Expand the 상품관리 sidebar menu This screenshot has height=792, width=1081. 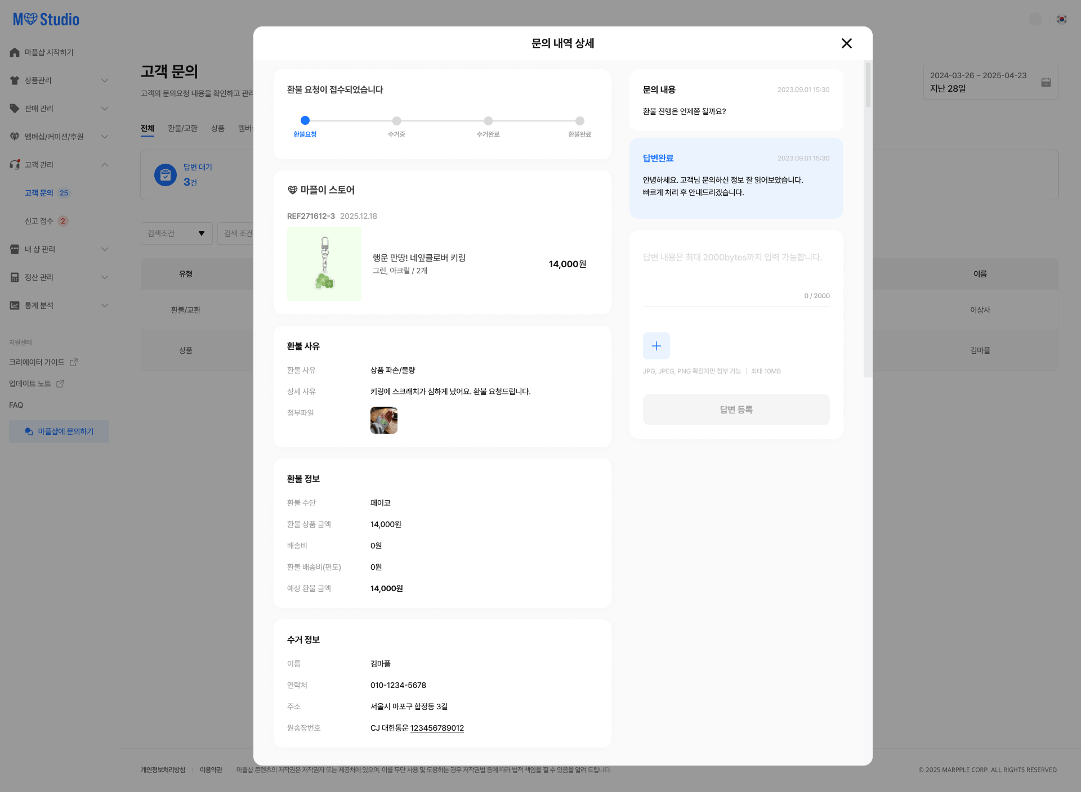tap(104, 80)
